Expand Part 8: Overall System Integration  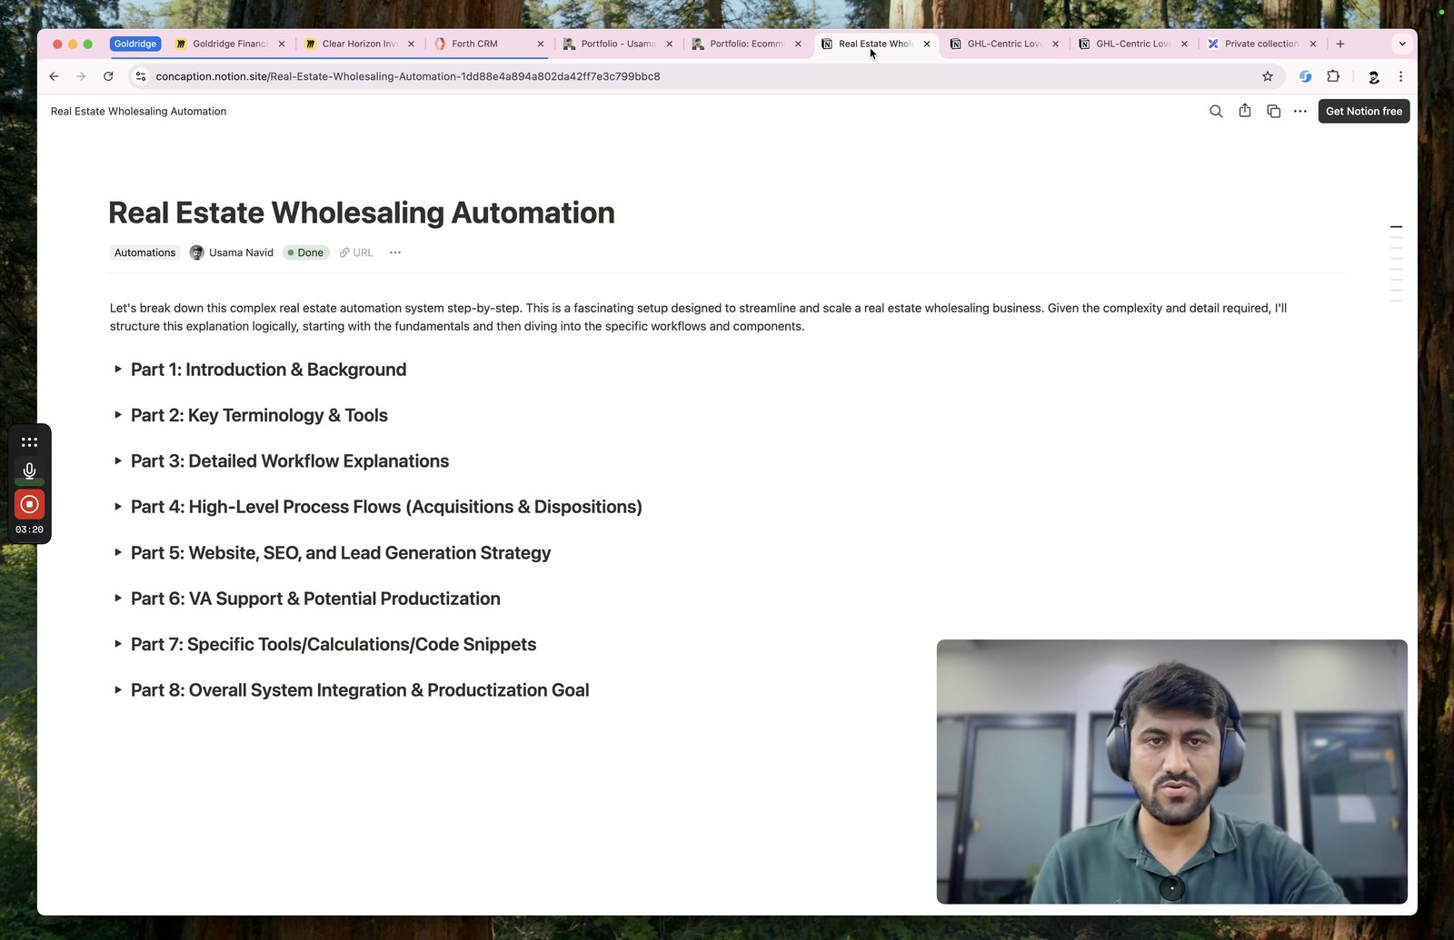pos(118,690)
